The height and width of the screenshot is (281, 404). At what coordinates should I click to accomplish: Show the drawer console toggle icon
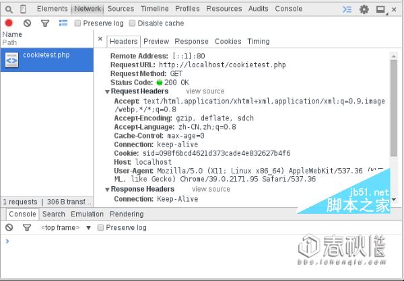(x=347, y=9)
